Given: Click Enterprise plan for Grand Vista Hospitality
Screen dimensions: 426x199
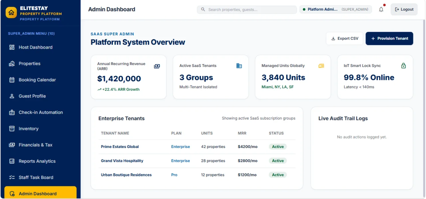Looking at the screenshot, I should coord(180,161).
